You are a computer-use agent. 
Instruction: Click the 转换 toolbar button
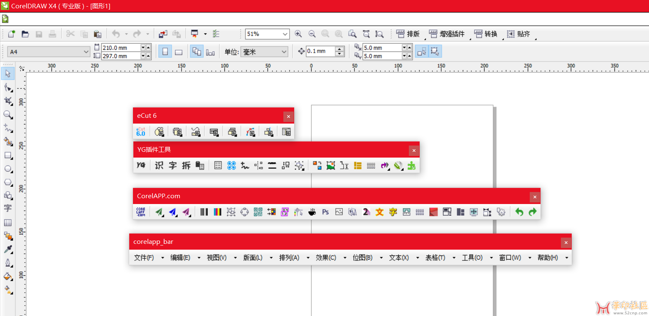[486, 34]
